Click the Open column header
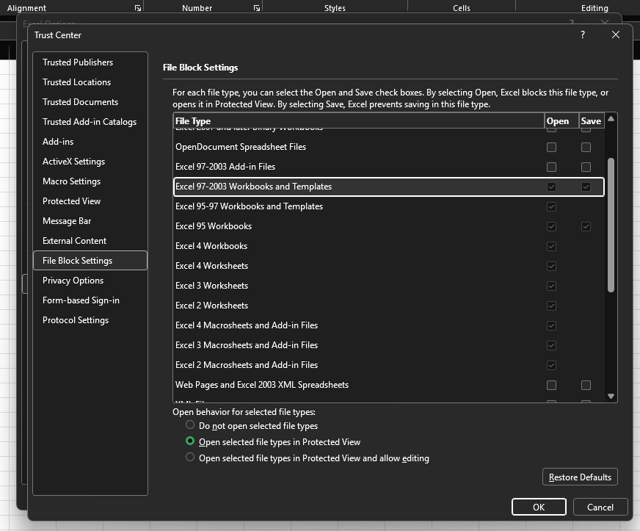640x531 pixels. click(x=561, y=121)
